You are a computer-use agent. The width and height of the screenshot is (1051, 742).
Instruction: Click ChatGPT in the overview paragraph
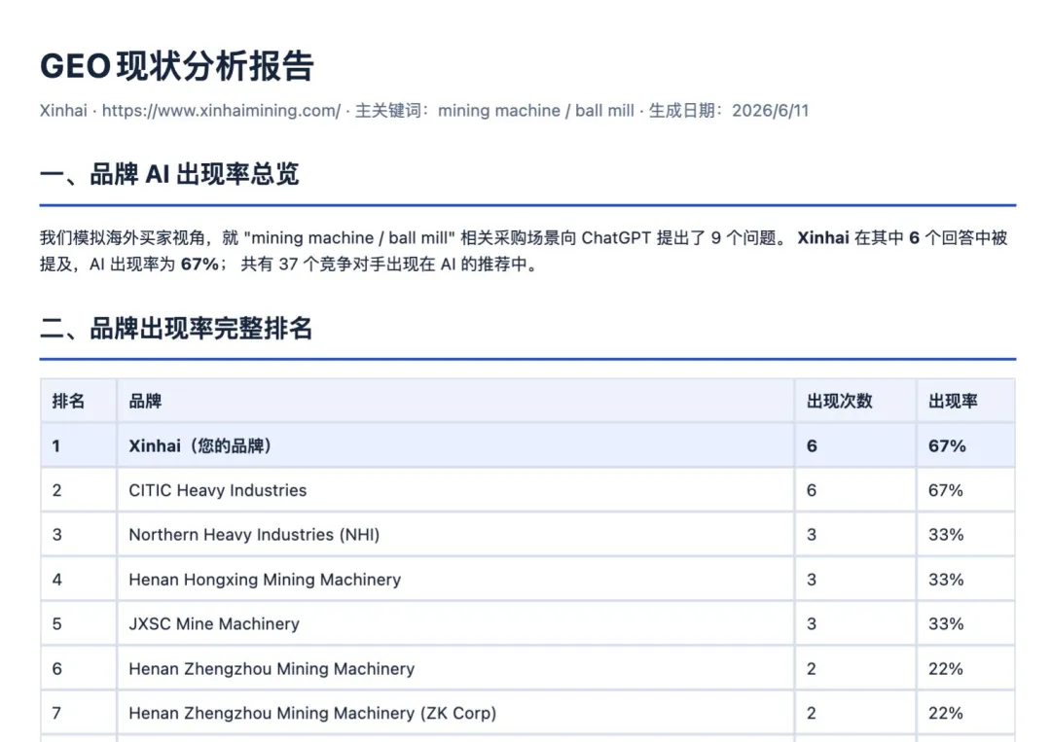tap(616, 237)
